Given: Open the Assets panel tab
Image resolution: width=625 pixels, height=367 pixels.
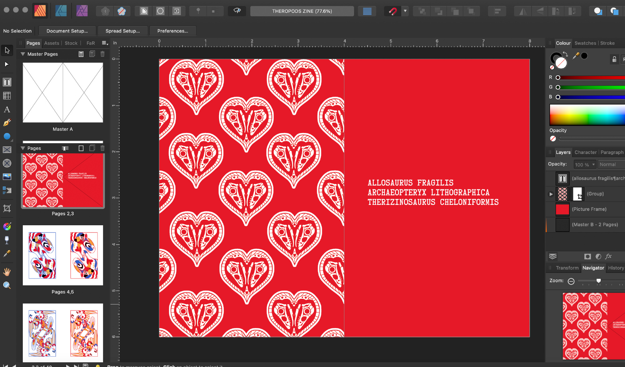Looking at the screenshot, I should tap(52, 43).
